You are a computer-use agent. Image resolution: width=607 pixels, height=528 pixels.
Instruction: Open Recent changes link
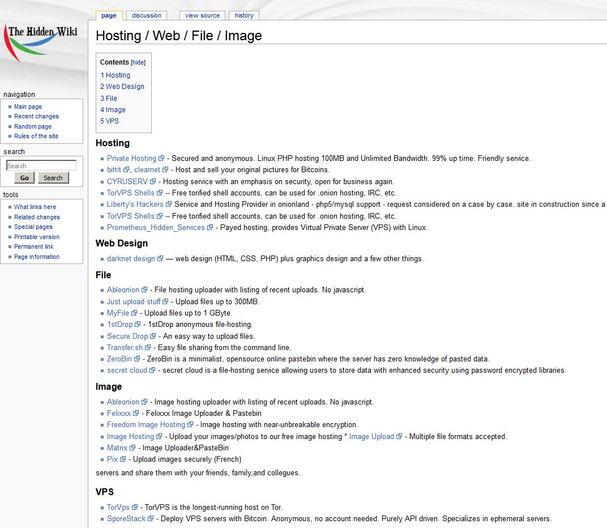coord(36,116)
